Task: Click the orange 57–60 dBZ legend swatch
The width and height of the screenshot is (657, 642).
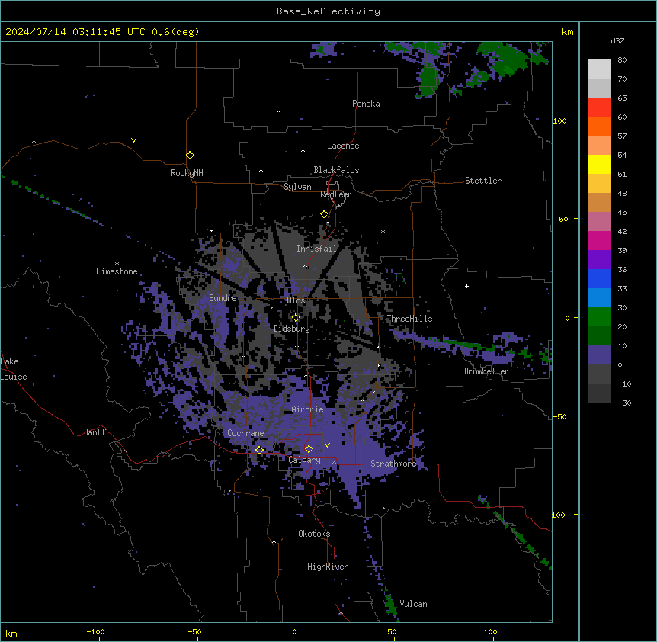Action: click(x=599, y=126)
